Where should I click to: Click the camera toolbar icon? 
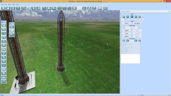click(54, 8)
